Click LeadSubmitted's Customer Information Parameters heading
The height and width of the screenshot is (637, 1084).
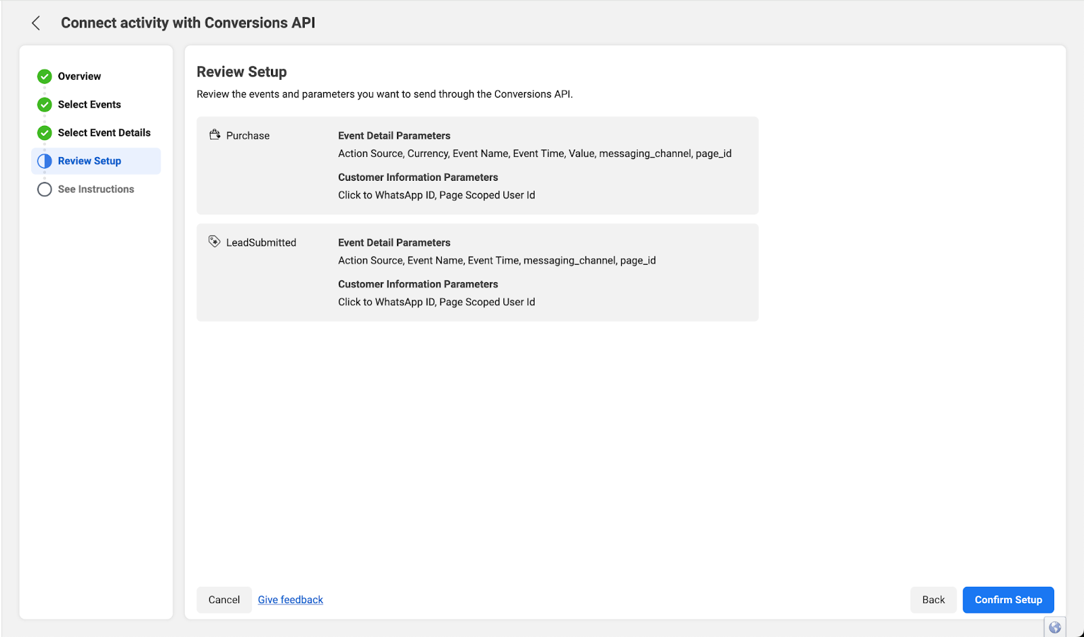click(x=418, y=284)
